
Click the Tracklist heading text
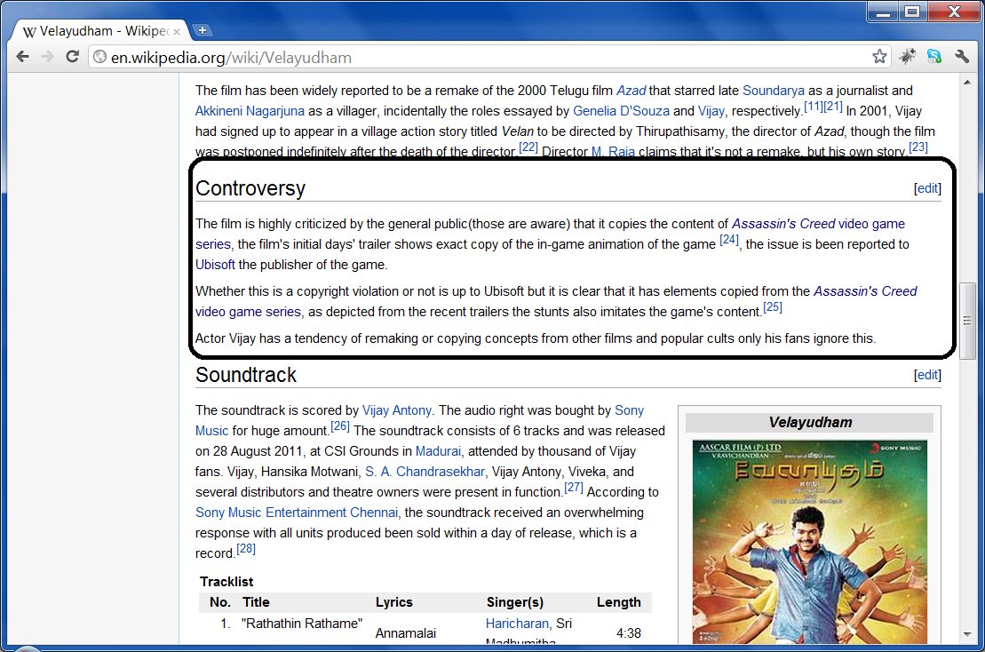click(226, 582)
